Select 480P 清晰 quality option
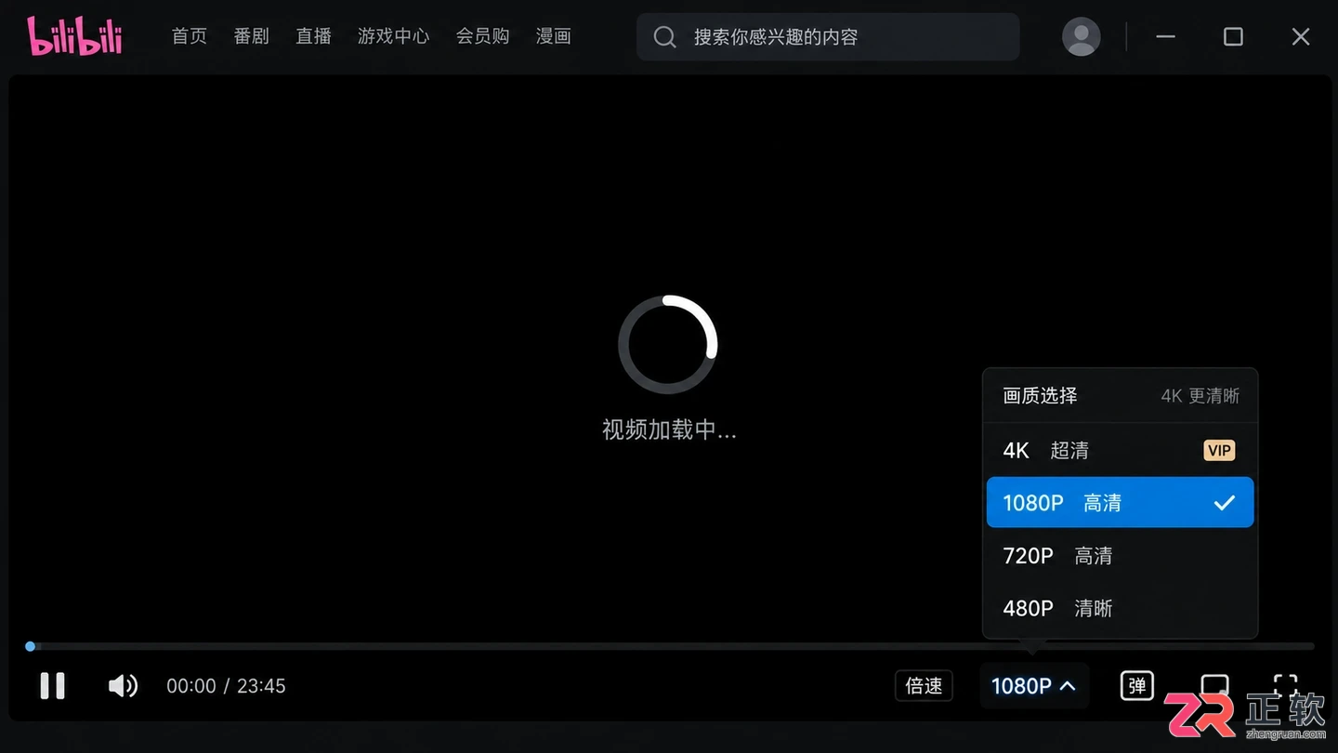 click(x=1120, y=608)
